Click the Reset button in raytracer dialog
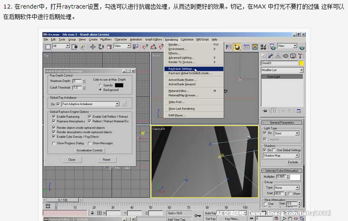 point(107,159)
